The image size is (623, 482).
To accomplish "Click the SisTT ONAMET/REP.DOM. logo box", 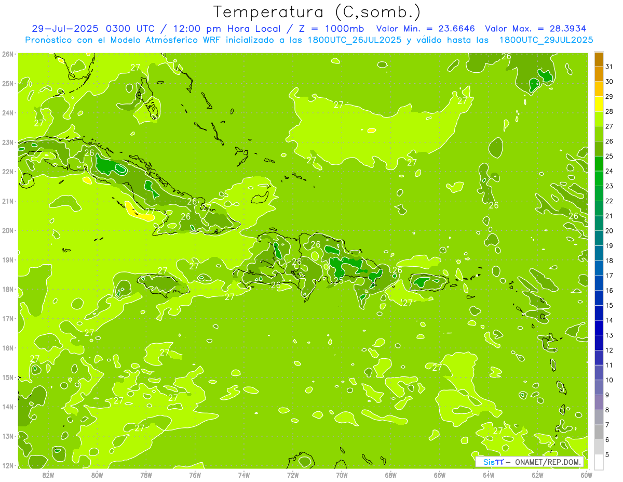I will [530, 462].
